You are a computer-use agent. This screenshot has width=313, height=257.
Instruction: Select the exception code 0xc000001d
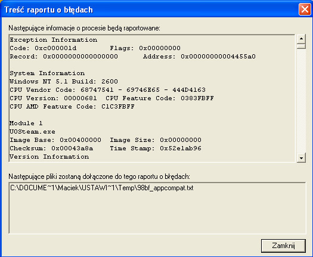click(55, 48)
